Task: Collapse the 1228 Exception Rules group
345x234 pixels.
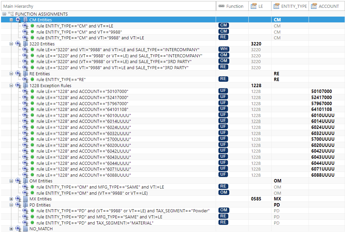Action: (x=11, y=85)
